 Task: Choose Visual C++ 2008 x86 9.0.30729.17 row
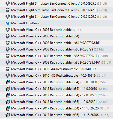56,56
